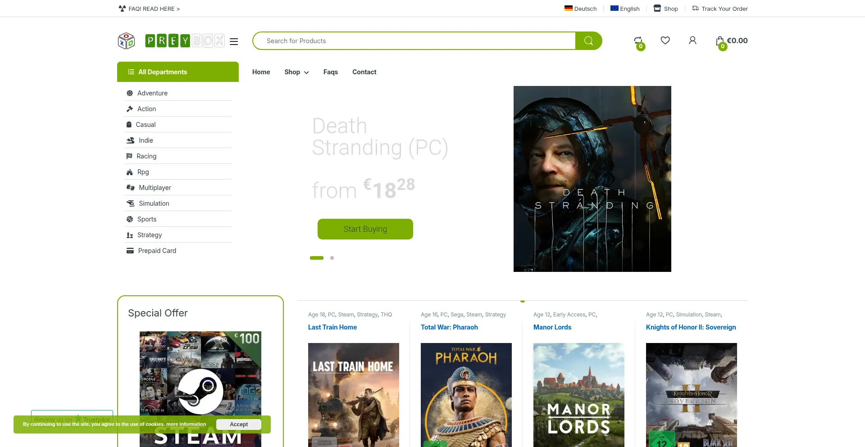Screen dimensions: 865x447
Task: Click the PREYBOX text logo
Action: click(x=185, y=41)
